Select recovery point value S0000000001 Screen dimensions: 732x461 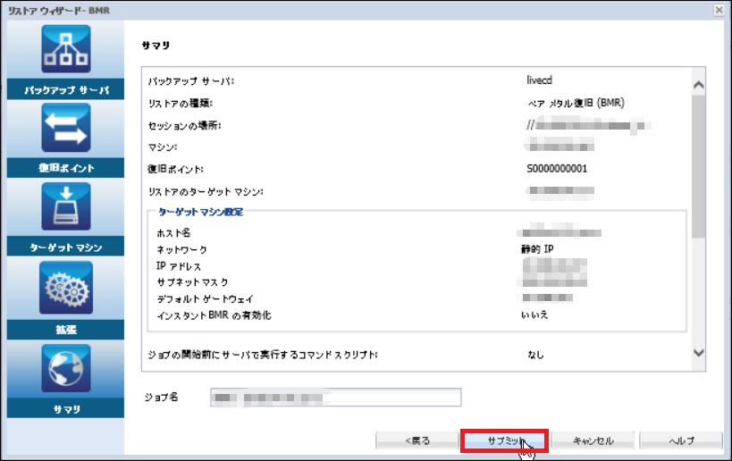557,169
